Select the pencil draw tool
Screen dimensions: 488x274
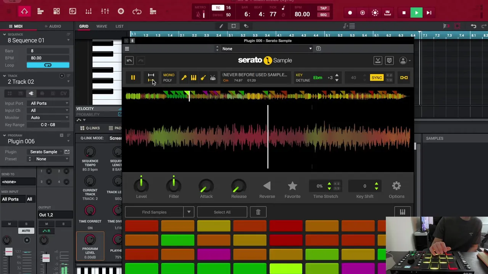pyautogui.click(x=221, y=26)
